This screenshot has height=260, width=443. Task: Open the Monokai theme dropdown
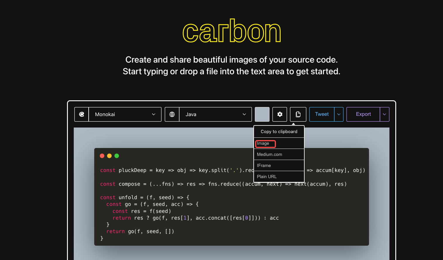tap(125, 114)
